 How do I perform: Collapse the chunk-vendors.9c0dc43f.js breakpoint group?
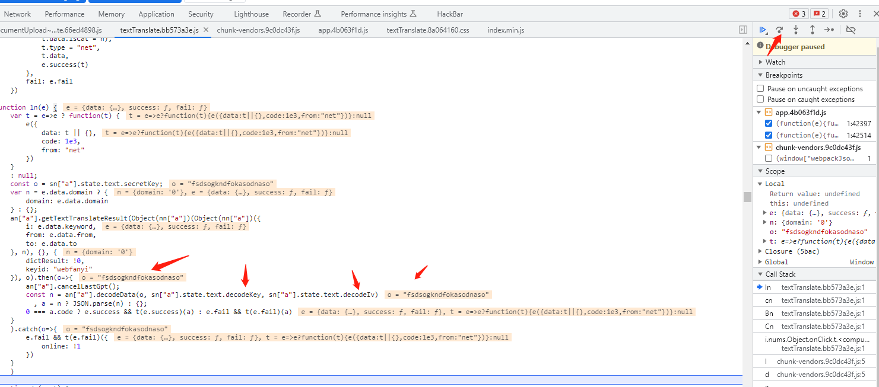tap(759, 147)
